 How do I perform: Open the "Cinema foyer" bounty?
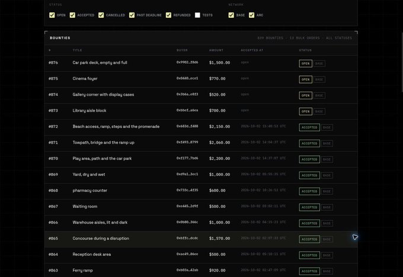pyautogui.click(x=85, y=79)
